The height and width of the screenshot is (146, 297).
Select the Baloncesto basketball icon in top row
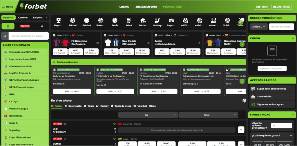pos(101,22)
